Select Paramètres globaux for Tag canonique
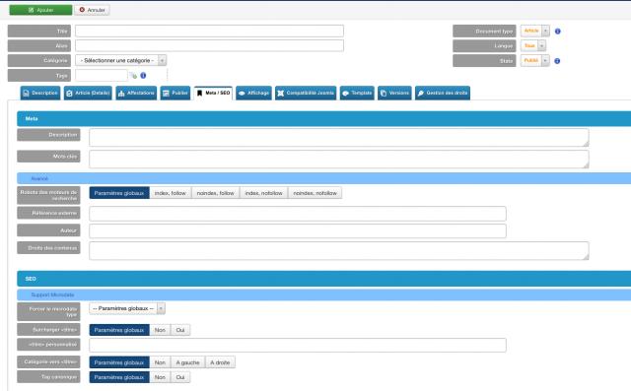 point(119,377)
